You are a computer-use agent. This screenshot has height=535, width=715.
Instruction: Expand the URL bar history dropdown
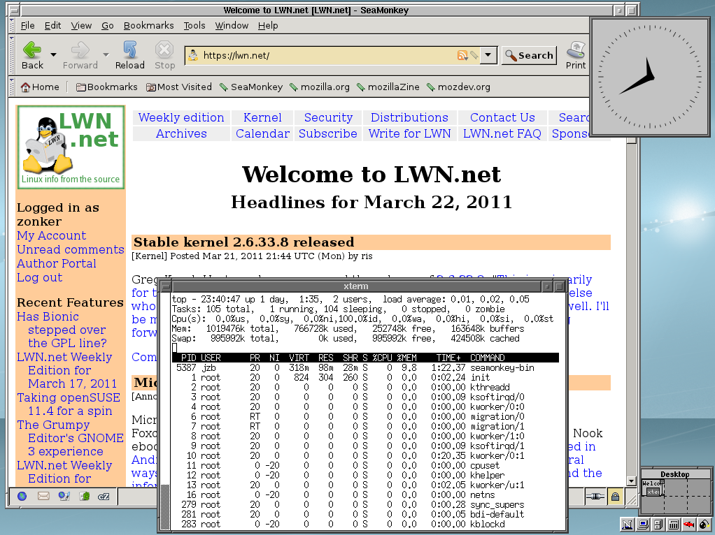489,56
